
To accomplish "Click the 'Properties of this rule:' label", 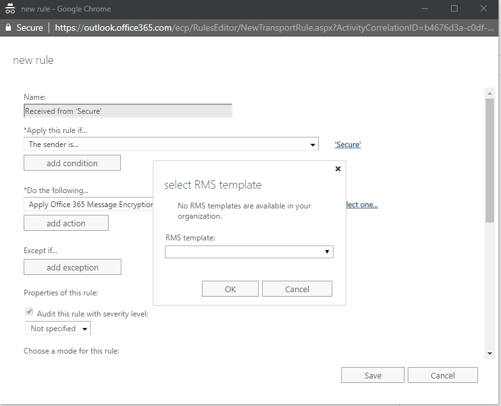I will [61, 293].
